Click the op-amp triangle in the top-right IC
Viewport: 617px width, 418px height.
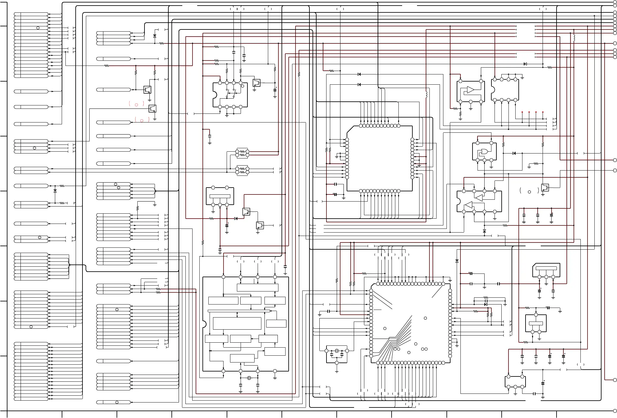pyautogui.click(x=470, y=90)
